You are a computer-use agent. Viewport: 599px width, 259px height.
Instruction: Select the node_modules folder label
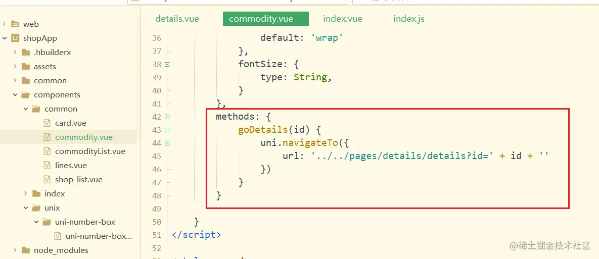point(61,250)
